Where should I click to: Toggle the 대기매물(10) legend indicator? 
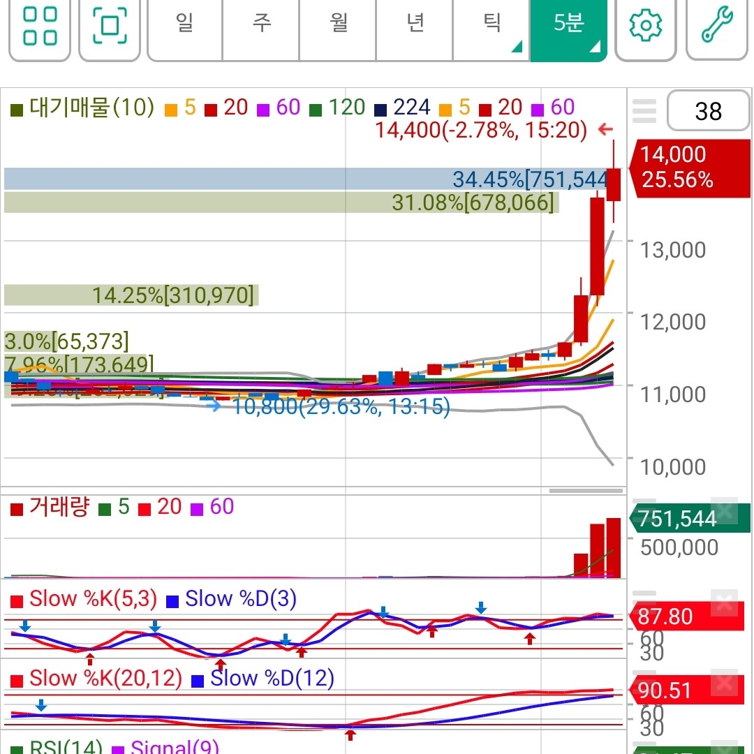click(x=82, y=108)
